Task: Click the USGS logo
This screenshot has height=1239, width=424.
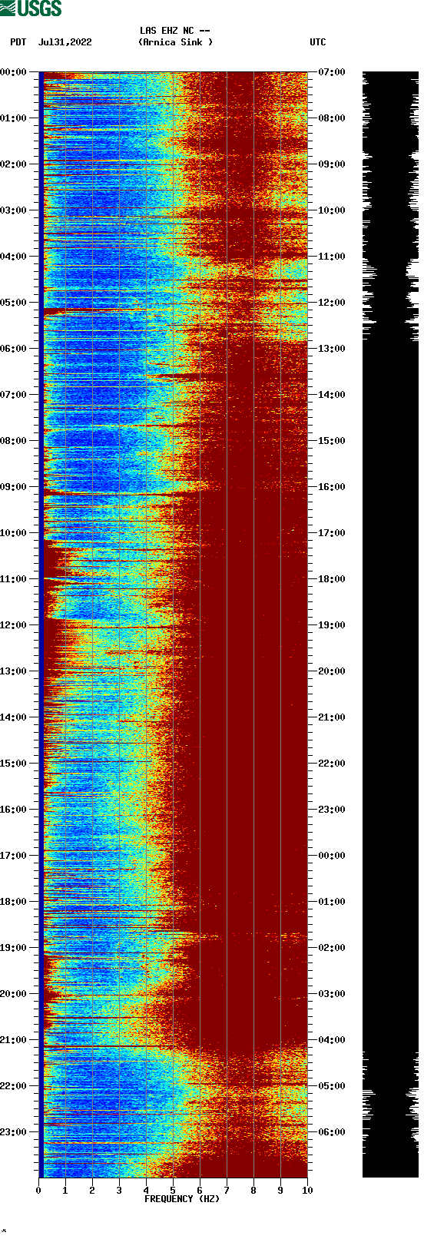Action: click(x=31, y=8)
